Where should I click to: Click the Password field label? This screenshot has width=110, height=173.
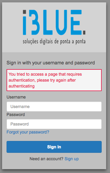pyautogui.click(x=16, y=115)
